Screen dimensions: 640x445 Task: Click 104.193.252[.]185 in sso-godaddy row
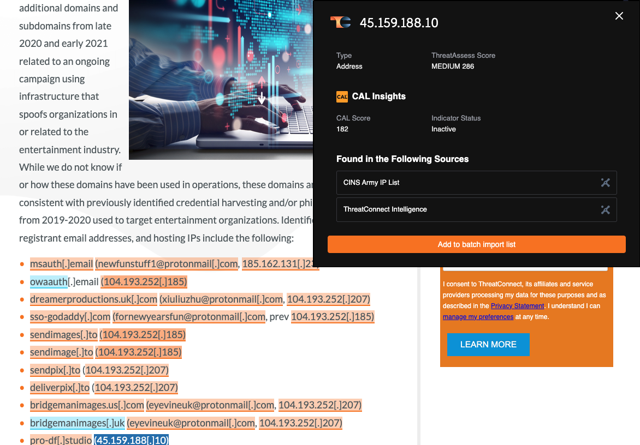[x=332, y=317]
